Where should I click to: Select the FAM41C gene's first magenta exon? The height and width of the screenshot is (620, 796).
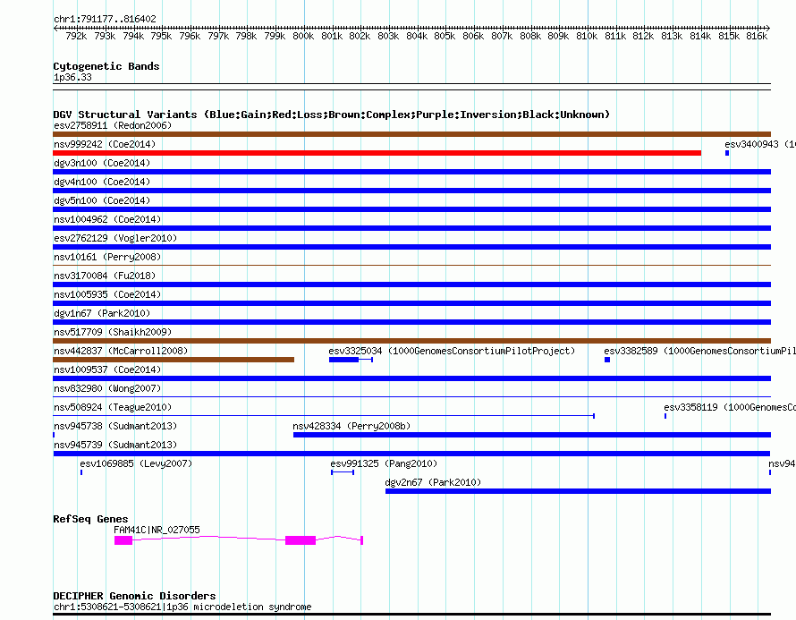click(x=123, y=540)
